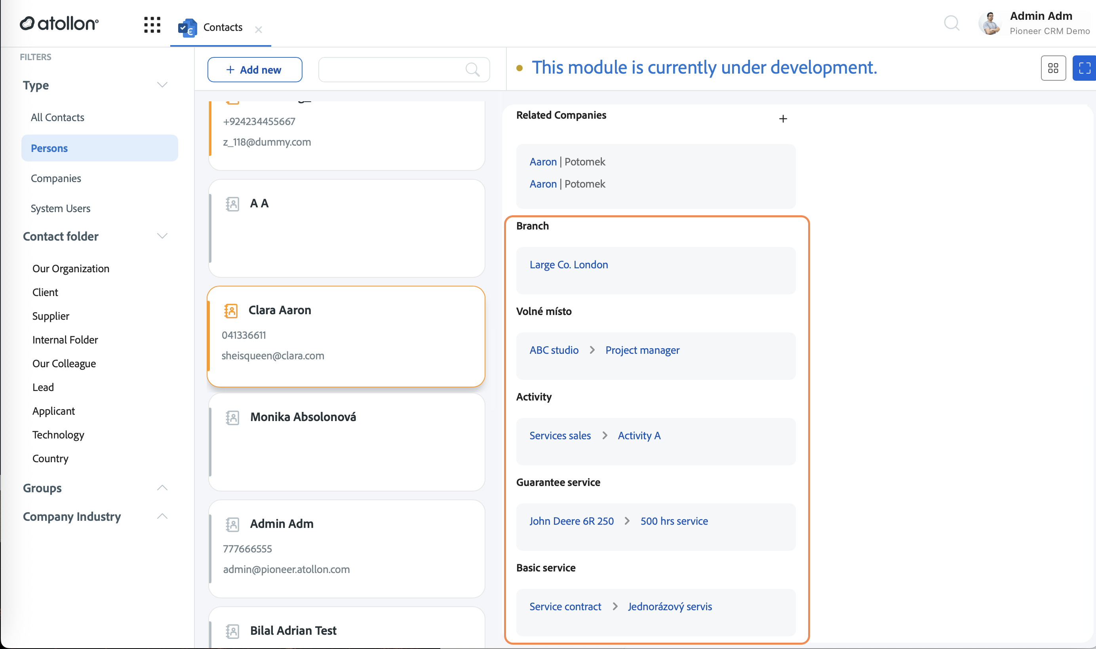Select the All Contacts filter
1096x649 pixels.
pyautogui.click(x=57, y=117)
